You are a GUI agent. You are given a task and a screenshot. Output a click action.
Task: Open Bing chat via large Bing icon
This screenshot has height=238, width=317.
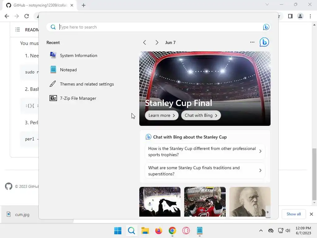(x=264, y=42)
